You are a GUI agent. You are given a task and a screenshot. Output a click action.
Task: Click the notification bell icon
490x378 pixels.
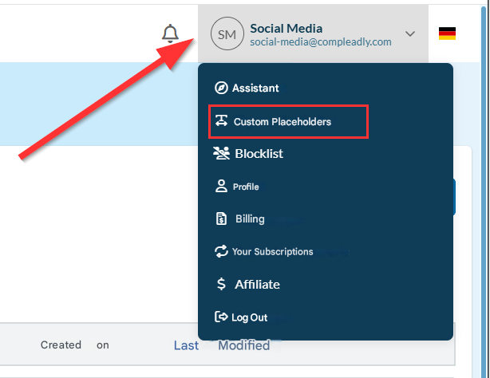click(x=170, y=33)
